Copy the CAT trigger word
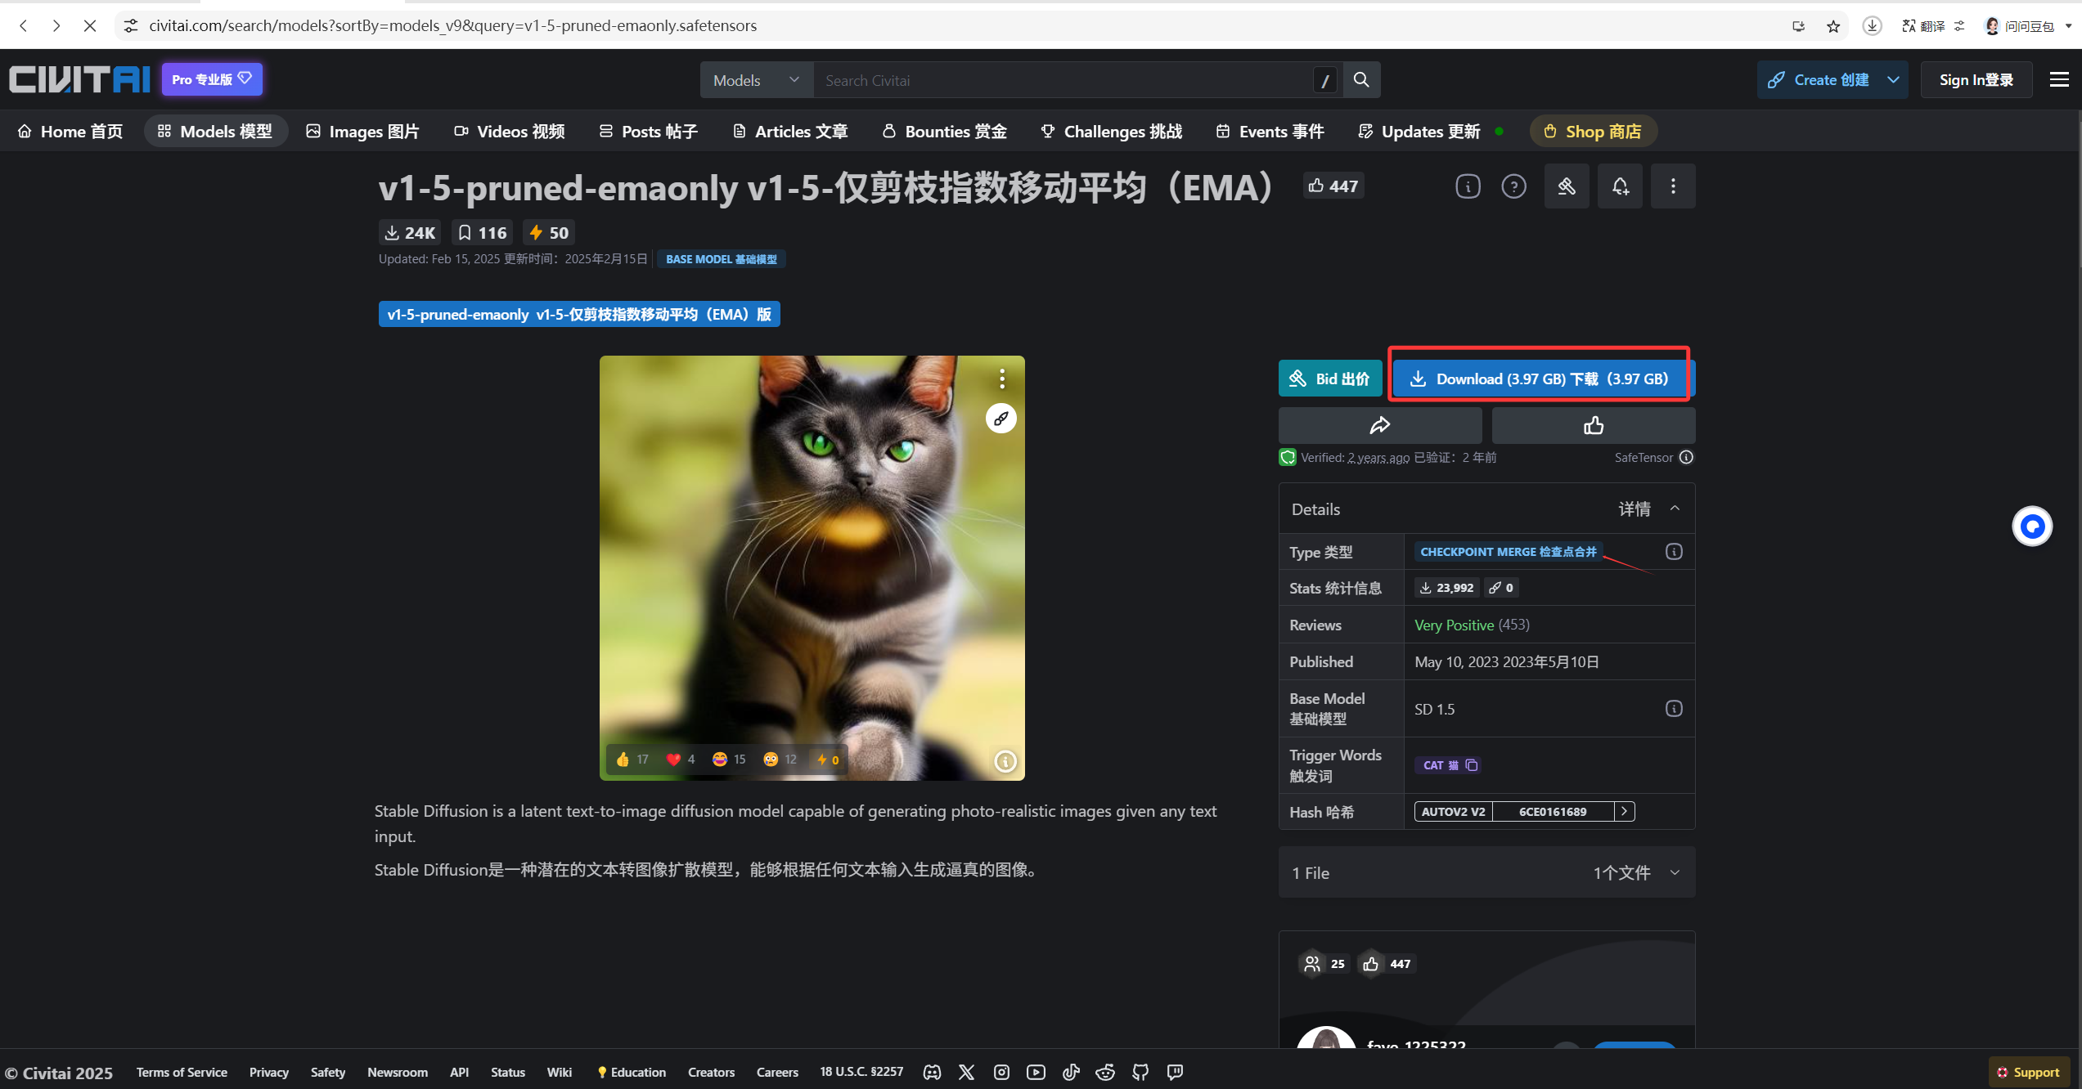Viewport: 2082px width, 1089px height. pos(1472,764)
